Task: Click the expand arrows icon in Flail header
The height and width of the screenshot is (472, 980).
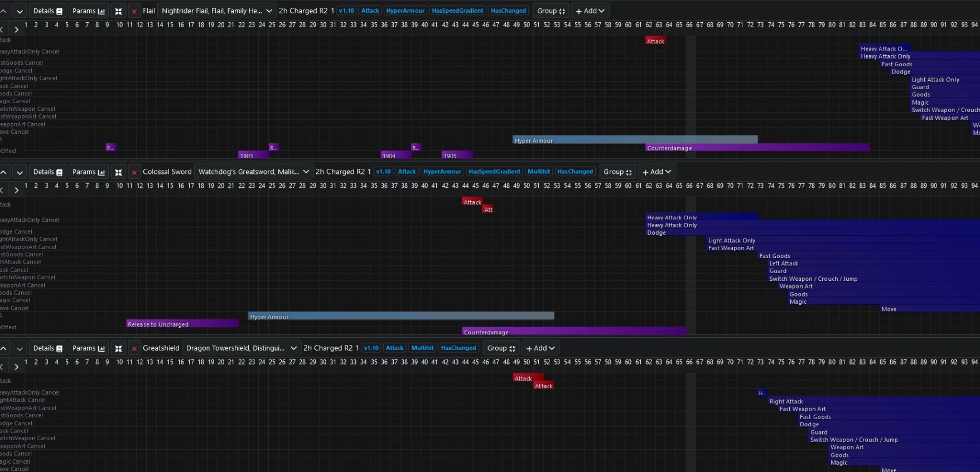Action: (118, 11)
